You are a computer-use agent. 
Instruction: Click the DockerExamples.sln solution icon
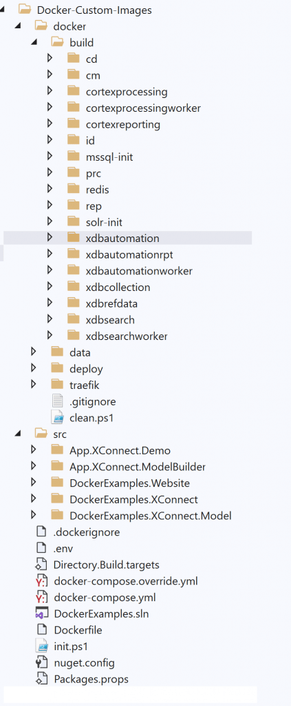click(41, 614)
